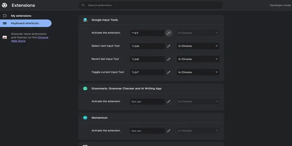Click pencil icon for Toggle current Input Tool
The image size is (292, 146).
tap(169, 72)
